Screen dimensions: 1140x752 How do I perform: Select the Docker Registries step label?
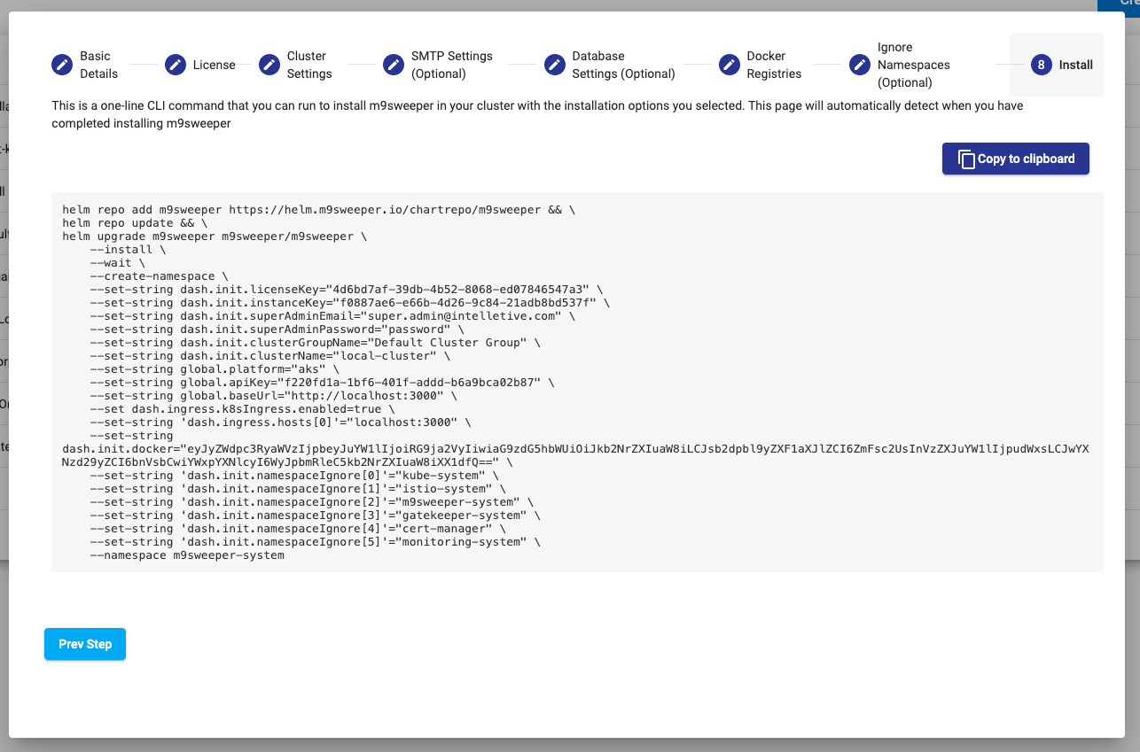(x=777, y=65)
